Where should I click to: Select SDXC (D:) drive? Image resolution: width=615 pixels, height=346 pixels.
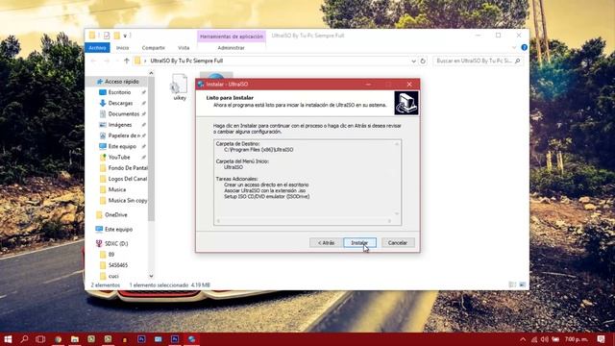point(116,243)
